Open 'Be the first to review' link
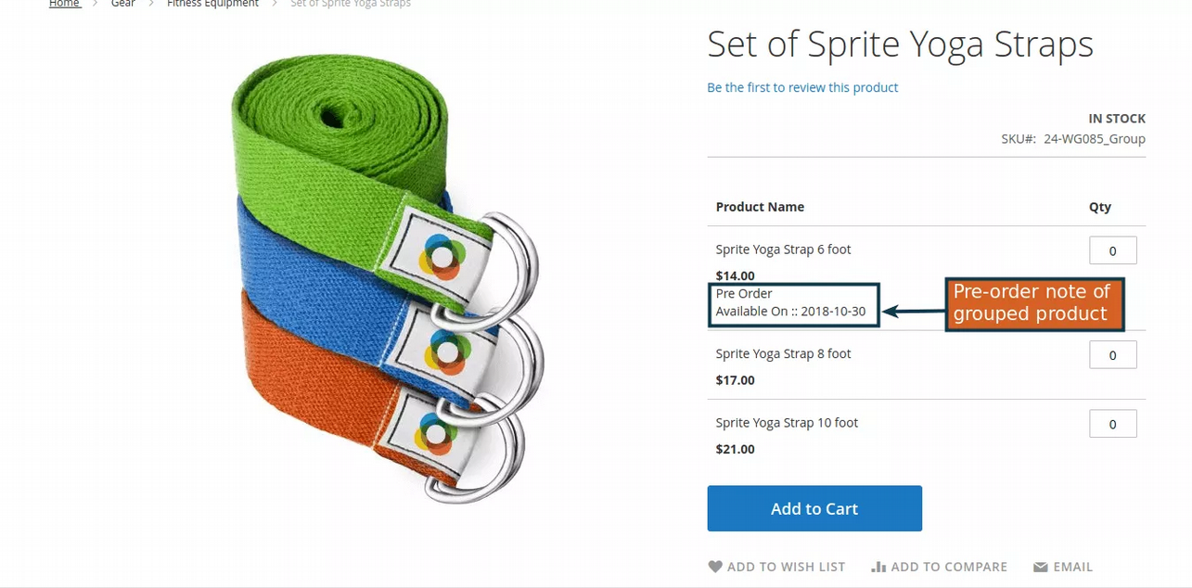Screen dimensions: 1192x588 [x=802, y=87]
